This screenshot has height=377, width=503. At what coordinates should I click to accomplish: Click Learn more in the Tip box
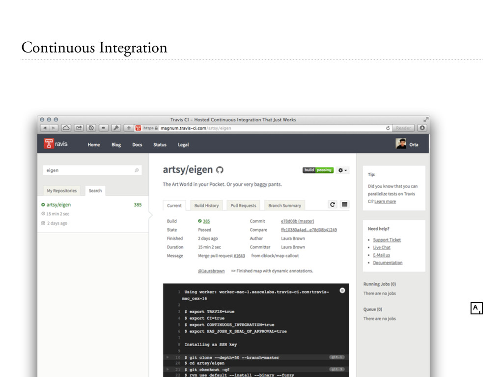[x=385, y=201]
